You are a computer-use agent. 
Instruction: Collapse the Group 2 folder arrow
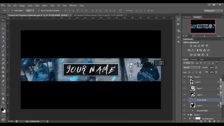pyautogui.click(x=188, y=77)
